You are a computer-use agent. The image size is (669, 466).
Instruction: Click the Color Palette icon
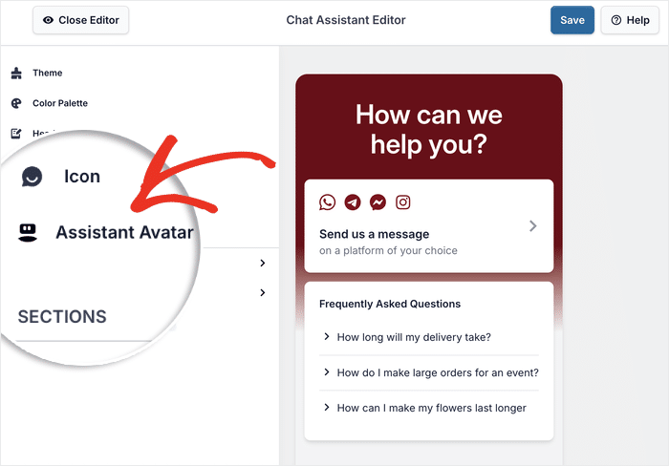pos(15,103)
